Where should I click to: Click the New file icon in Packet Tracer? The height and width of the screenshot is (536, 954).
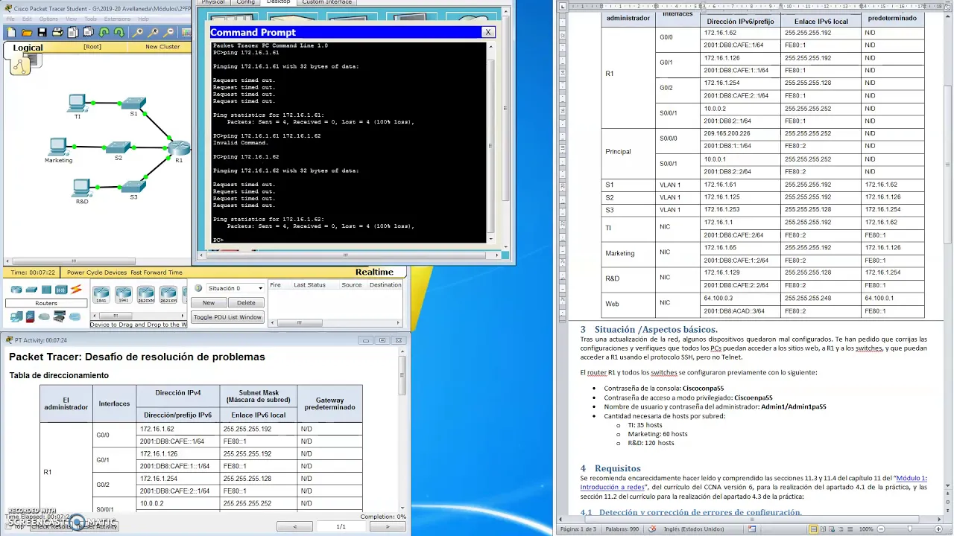point(10,32)
